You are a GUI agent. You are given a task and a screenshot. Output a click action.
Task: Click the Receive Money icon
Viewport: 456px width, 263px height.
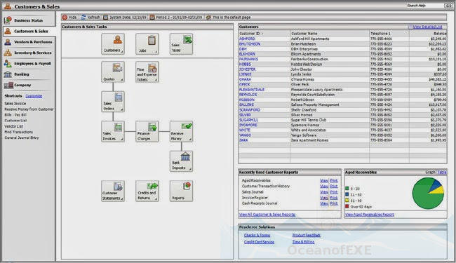click(181, 131)
